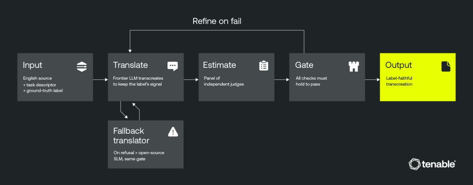Click the Tenable hexagon logo icon
The height and width of the screenshot is (185, 473).
[x=415, y=164]
